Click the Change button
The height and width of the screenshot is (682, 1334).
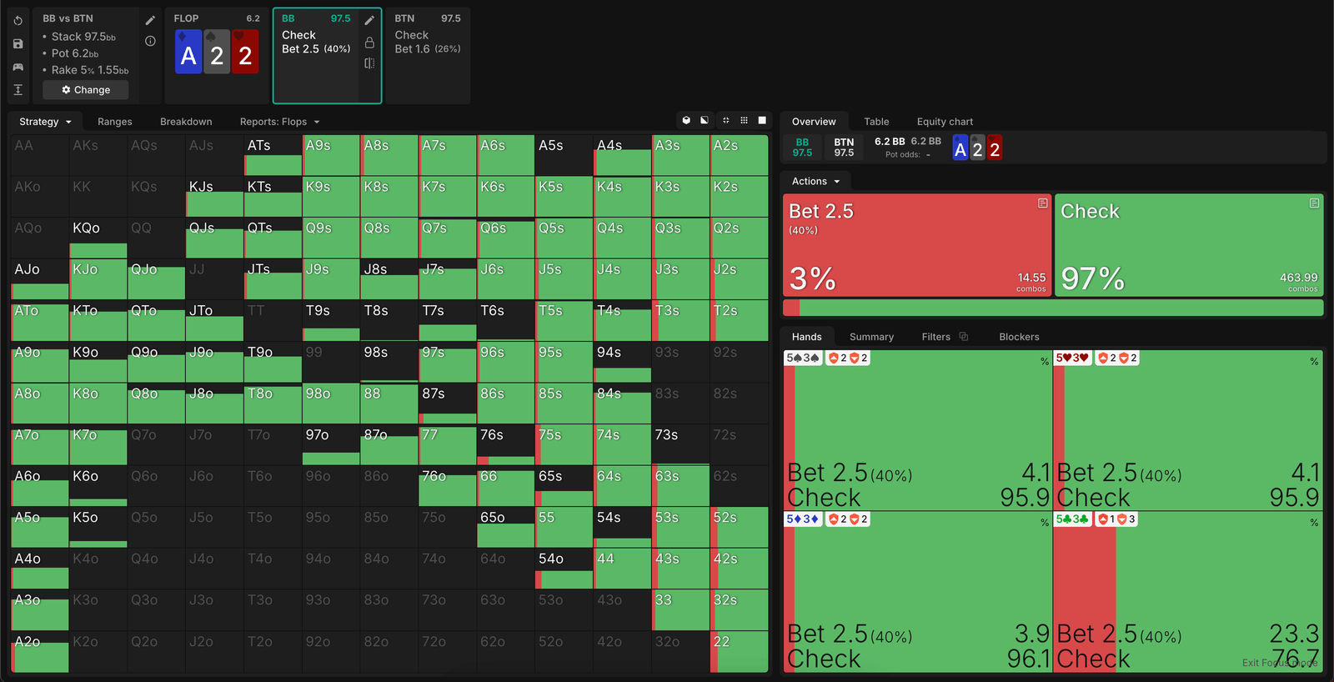[x=85, y=90]
